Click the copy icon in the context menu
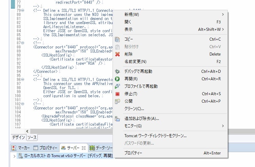 coord(117,39)
